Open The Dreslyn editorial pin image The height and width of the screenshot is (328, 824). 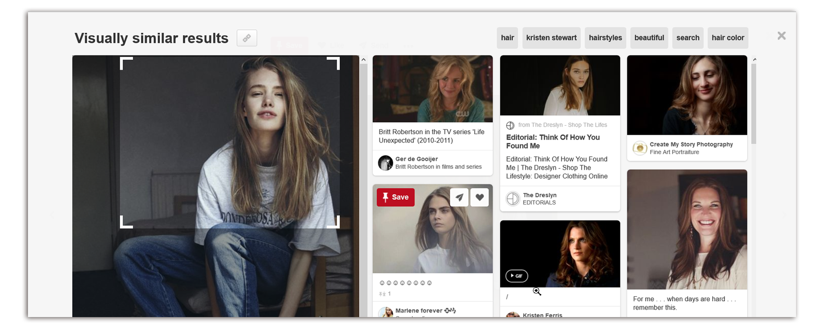point(560,85)
